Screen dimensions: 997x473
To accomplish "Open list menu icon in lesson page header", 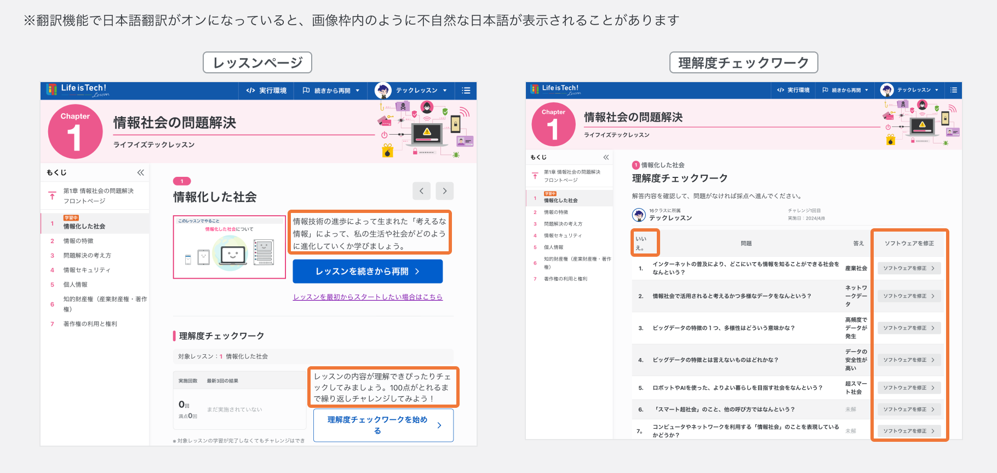I will 466,90.
